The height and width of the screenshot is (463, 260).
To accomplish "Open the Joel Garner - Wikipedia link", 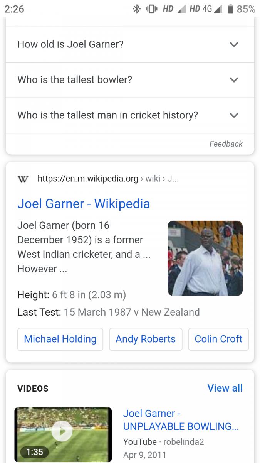I will click(84, 204).
